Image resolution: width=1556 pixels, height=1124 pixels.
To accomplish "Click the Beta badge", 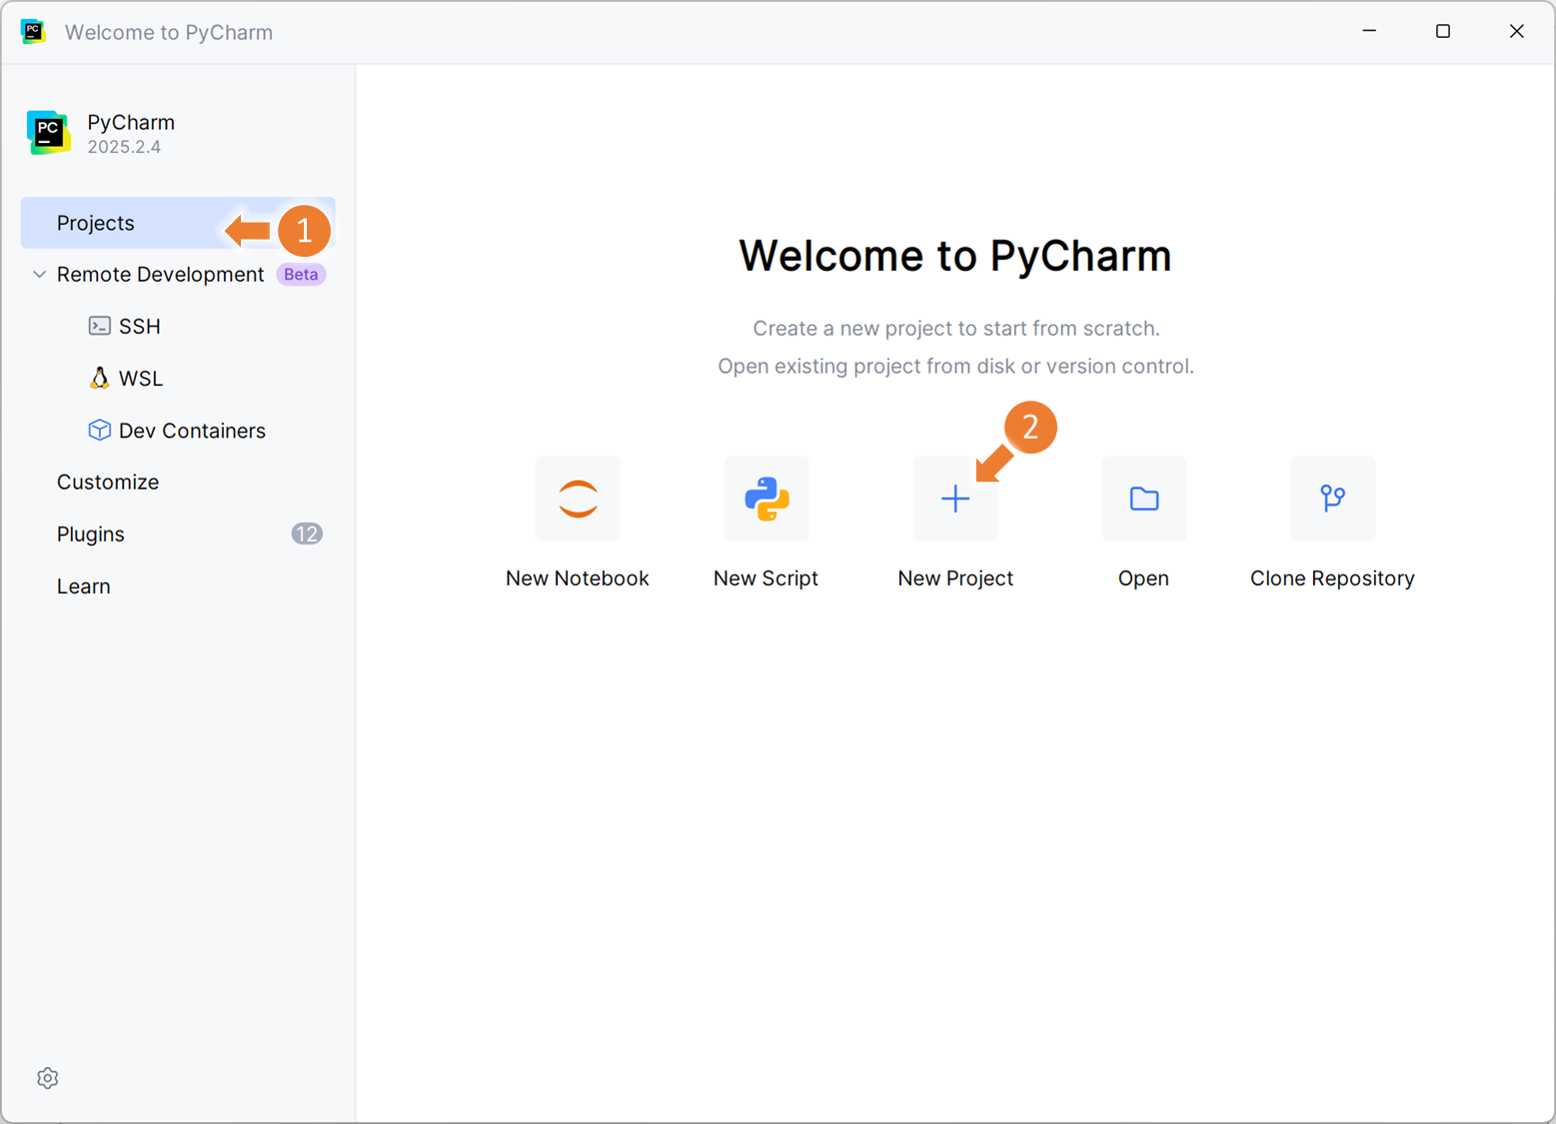I will [301, 274].
